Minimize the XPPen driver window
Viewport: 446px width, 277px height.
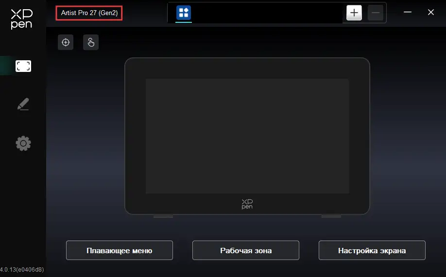tap(407, 13)
